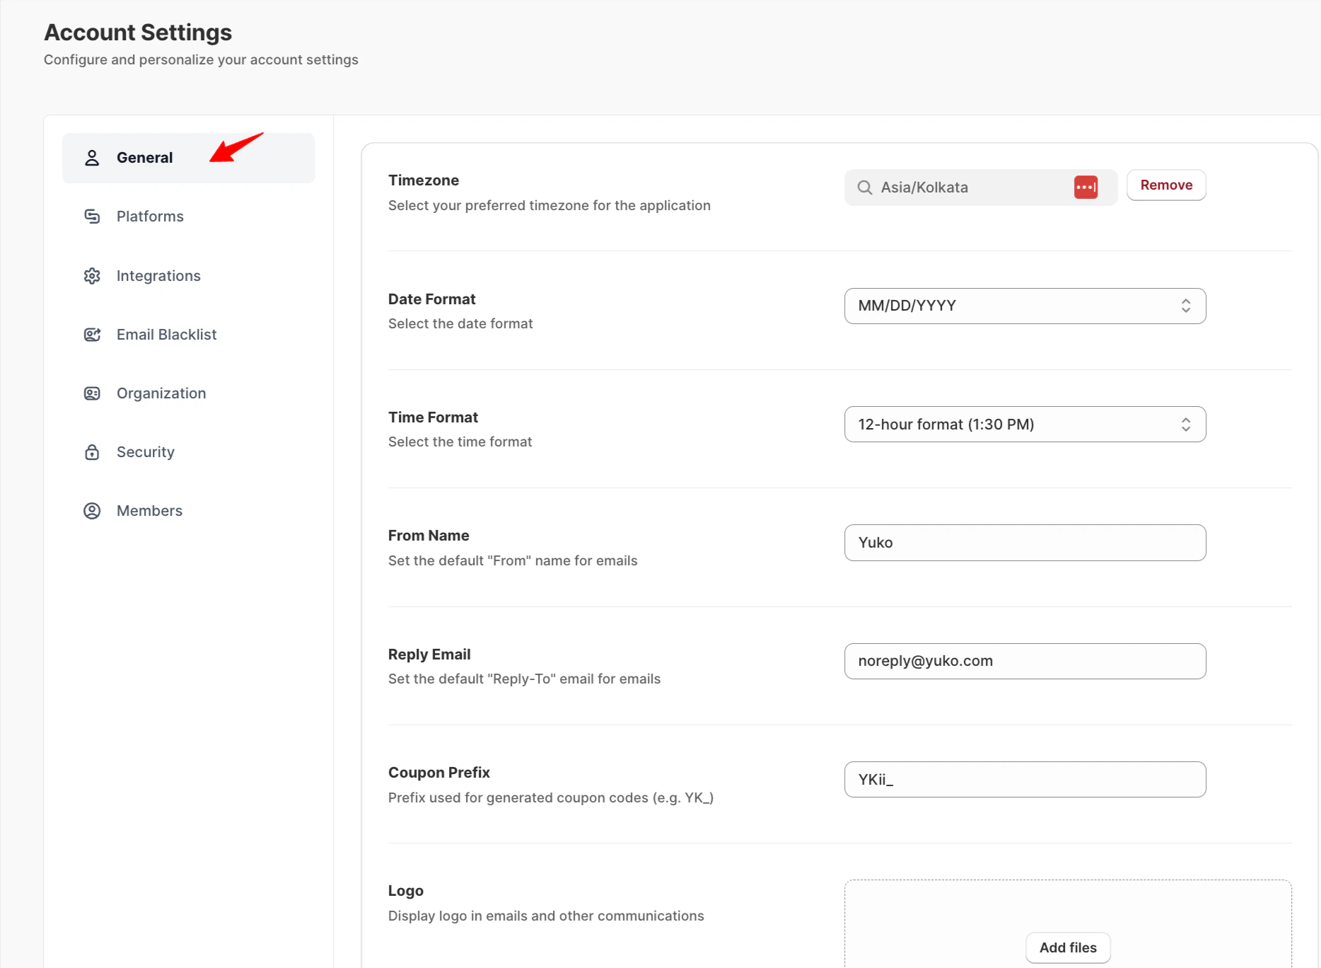Click the Coupon Prefix YKii_ input
1321x968 pixels.
1025,780
